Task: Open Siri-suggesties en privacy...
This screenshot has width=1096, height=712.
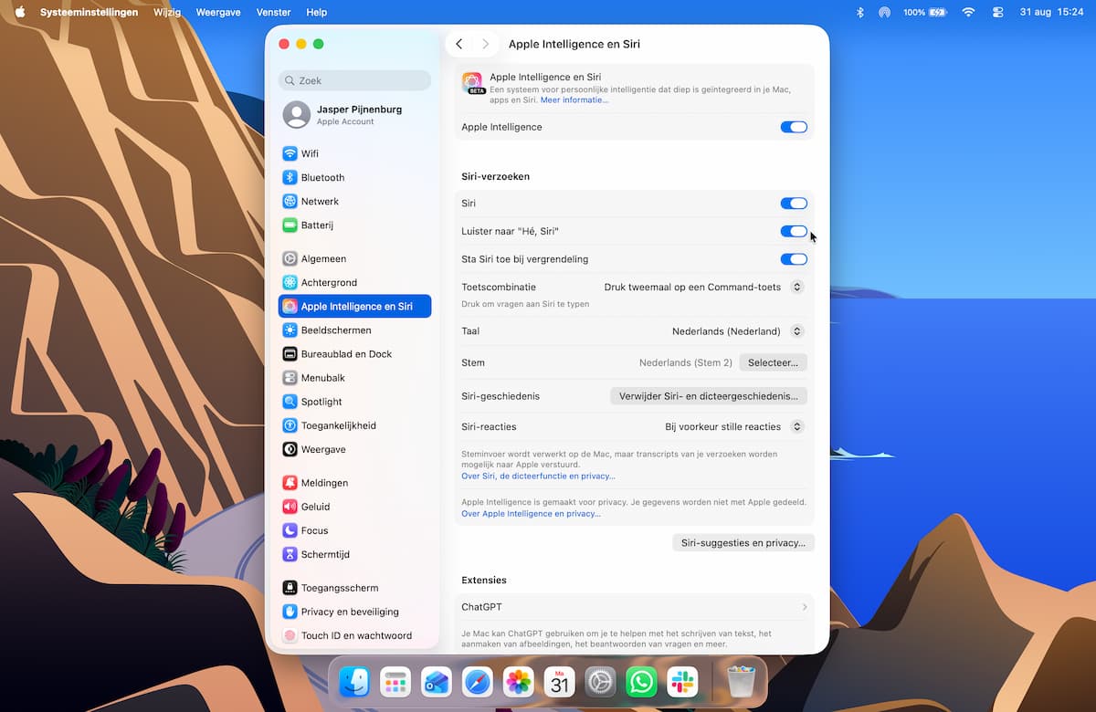Action: [743, 542]
